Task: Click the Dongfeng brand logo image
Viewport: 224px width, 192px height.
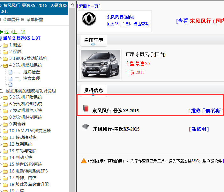Action: coord(89,19)
